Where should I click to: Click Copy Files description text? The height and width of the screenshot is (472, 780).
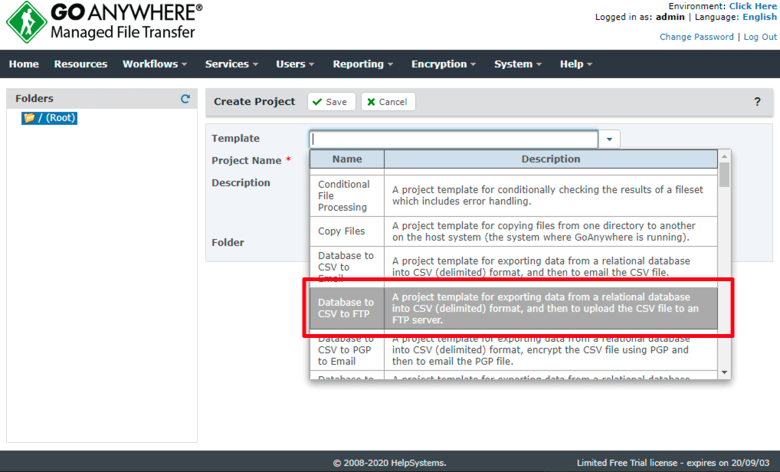click(544, 231)
